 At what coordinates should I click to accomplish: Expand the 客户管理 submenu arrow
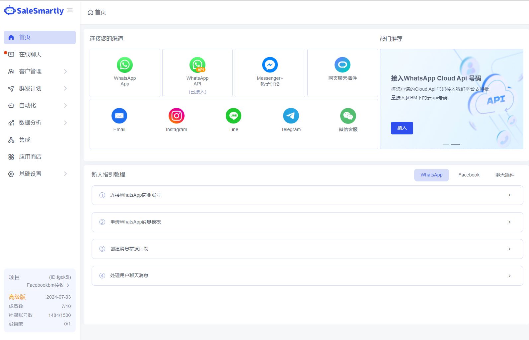click(65, 72)
